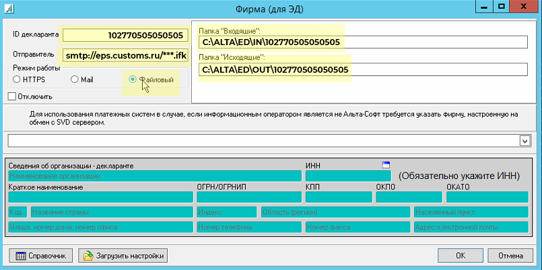The height and width of the screenshot is (270, 542).
Task: Click the Краткое наименование input field
Action: point(100,197)
